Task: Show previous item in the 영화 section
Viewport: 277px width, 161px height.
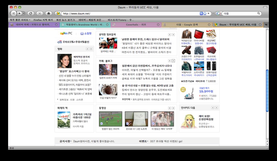Action: point(87,49)
